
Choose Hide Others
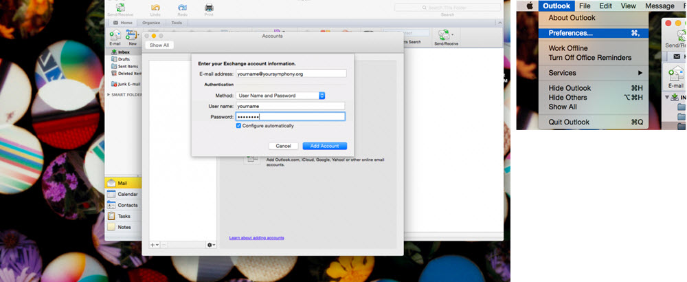click(594, 98)
